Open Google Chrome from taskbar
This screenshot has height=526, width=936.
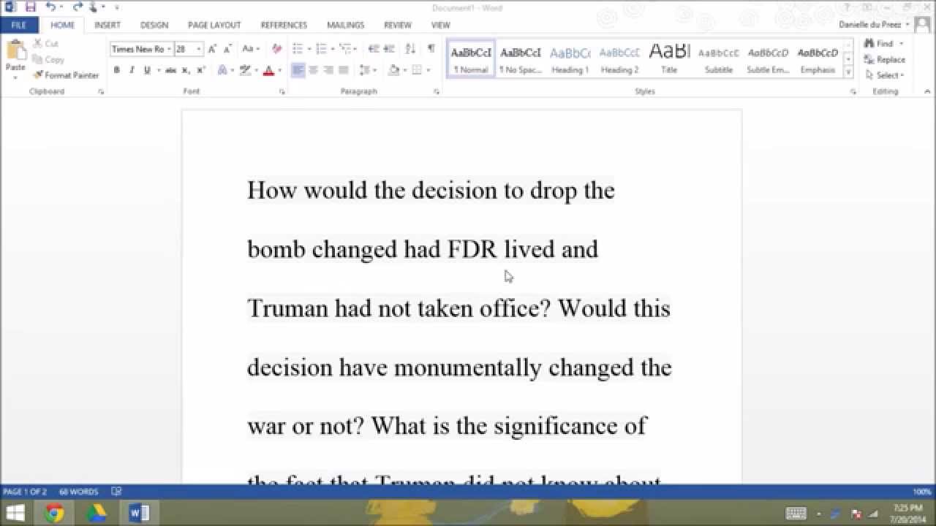pos(54,513)
